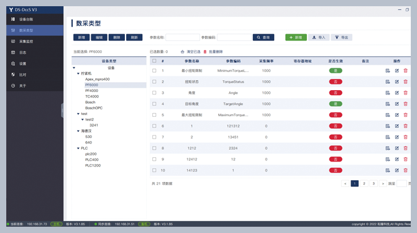The image size is (417, 233).
Task: Open the detail view icon for row 5
Action: point(388,115)
